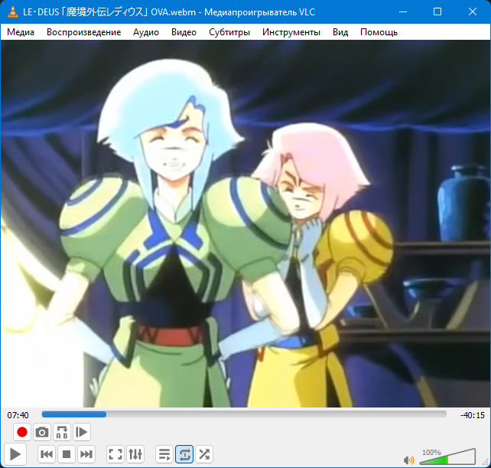The width and height of the screenshot is (491, 468).
Task: Toggle the highlighted repeat loop mode
Action: click(184, 454)
